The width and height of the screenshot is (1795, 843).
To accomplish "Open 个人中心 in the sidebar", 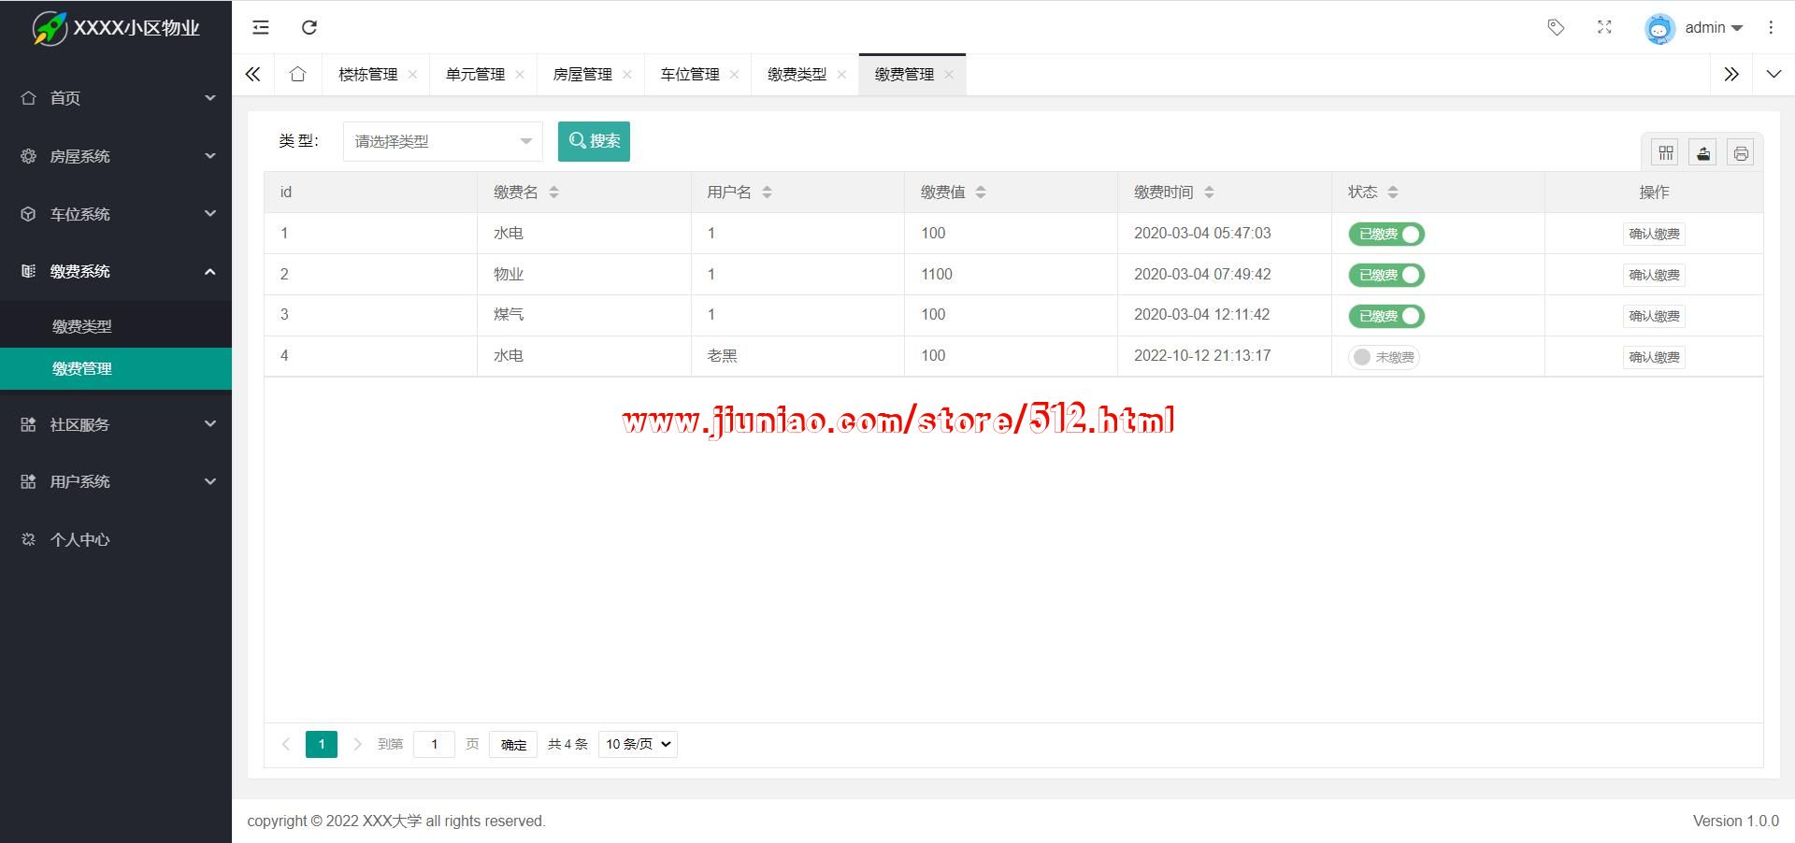I will point(116,539).
